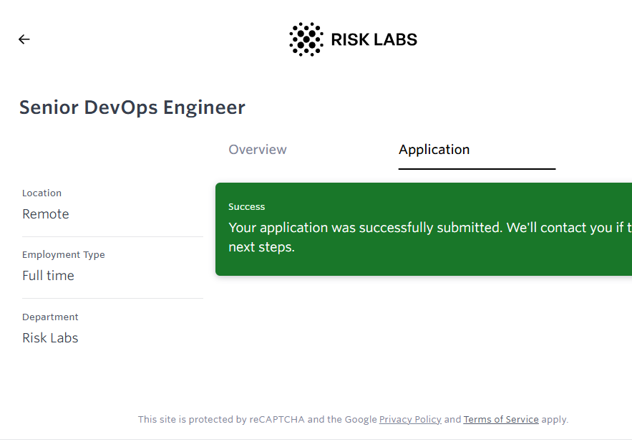Click the Risk Labs department value

coord(51,338)
